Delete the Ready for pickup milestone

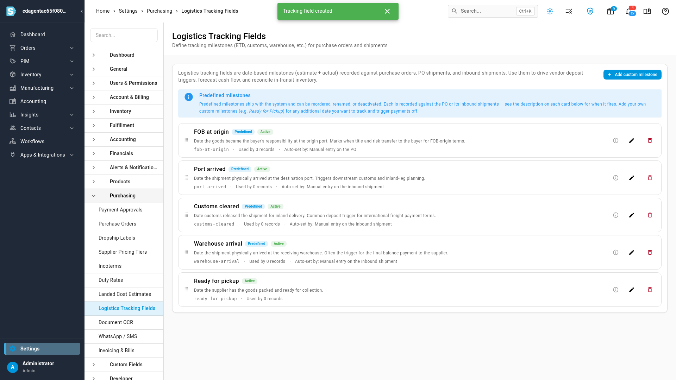[650, 290]
